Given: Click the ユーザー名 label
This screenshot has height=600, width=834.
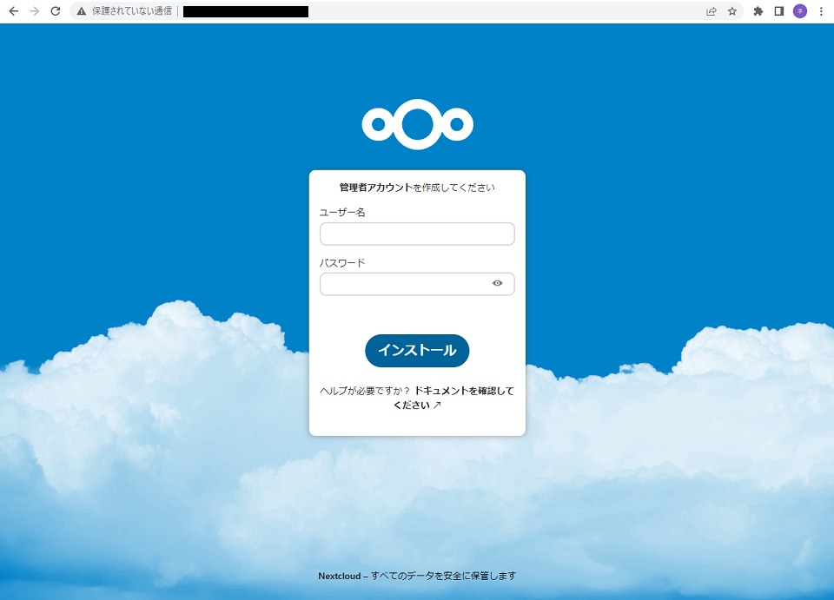Looking at the screenshot, I should (342, 213).
